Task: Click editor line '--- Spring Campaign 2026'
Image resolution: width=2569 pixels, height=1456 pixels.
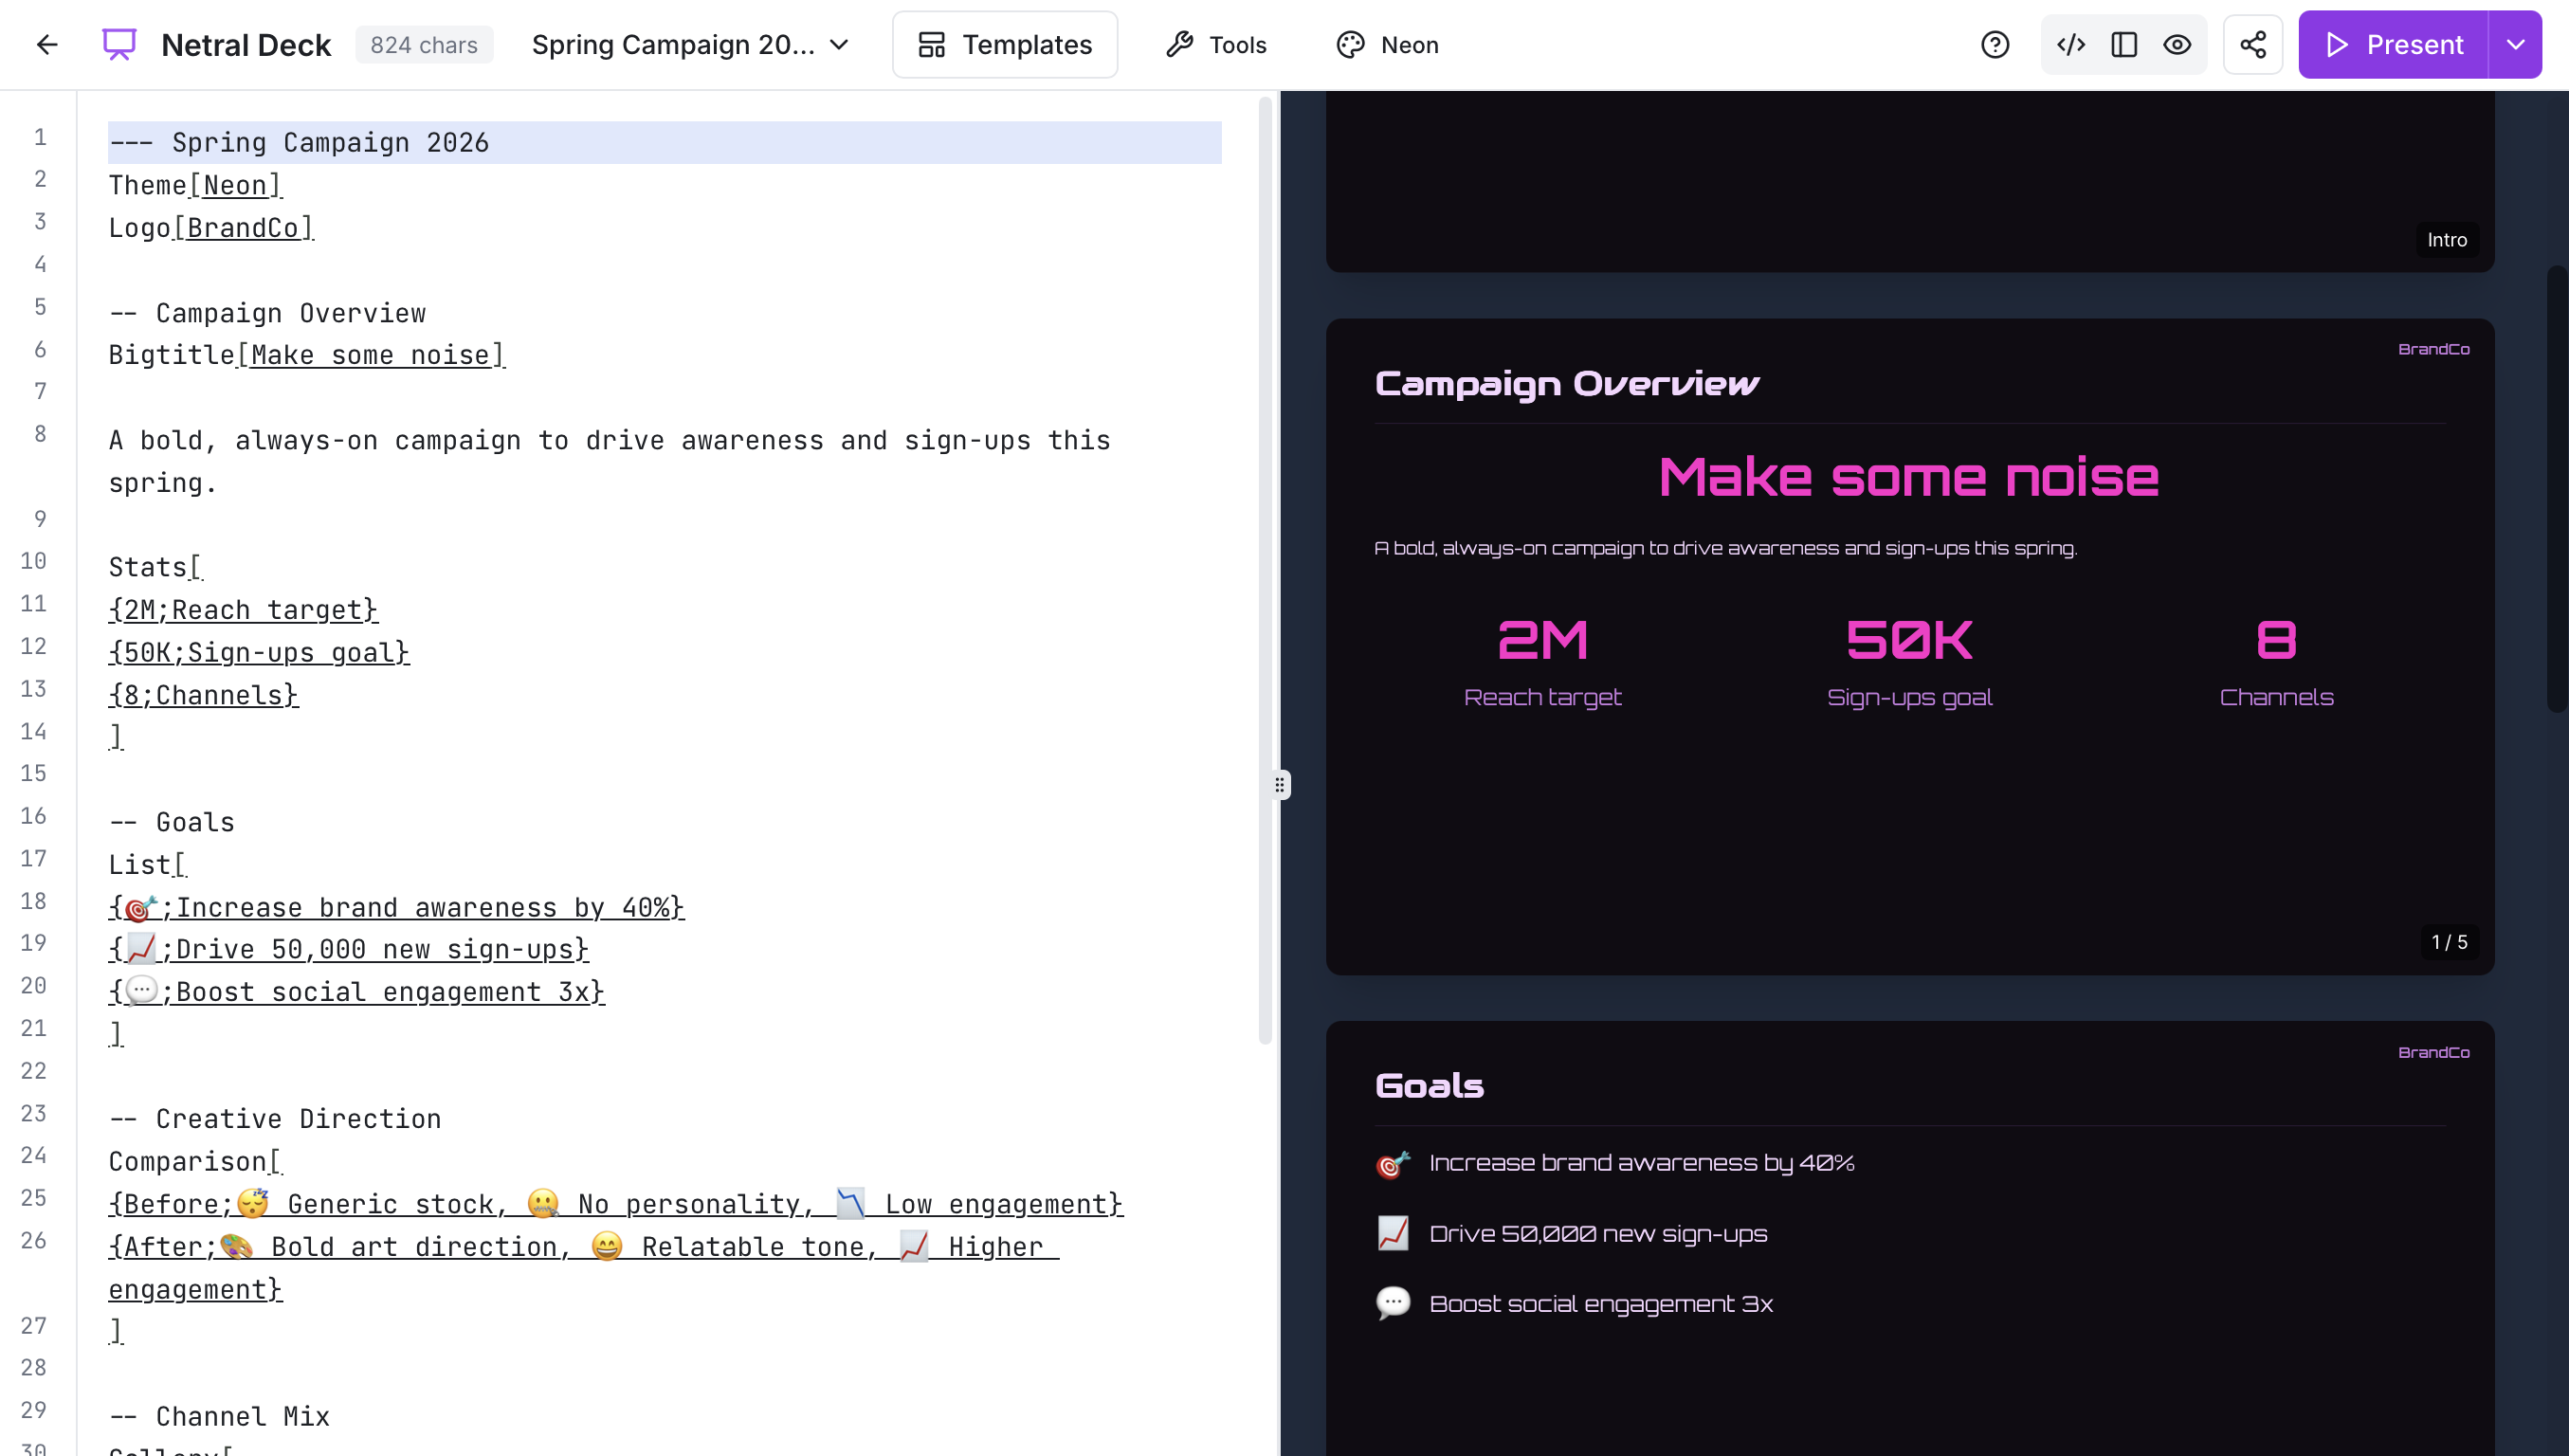Action: pos(664,143)
